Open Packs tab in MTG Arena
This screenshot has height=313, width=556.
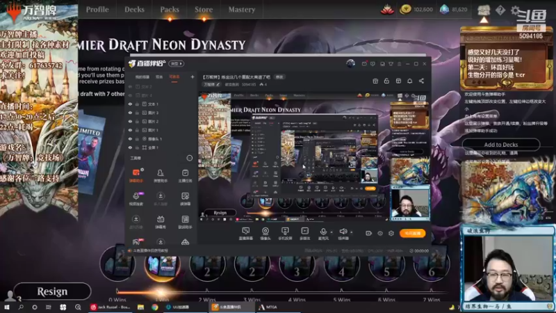170,10
